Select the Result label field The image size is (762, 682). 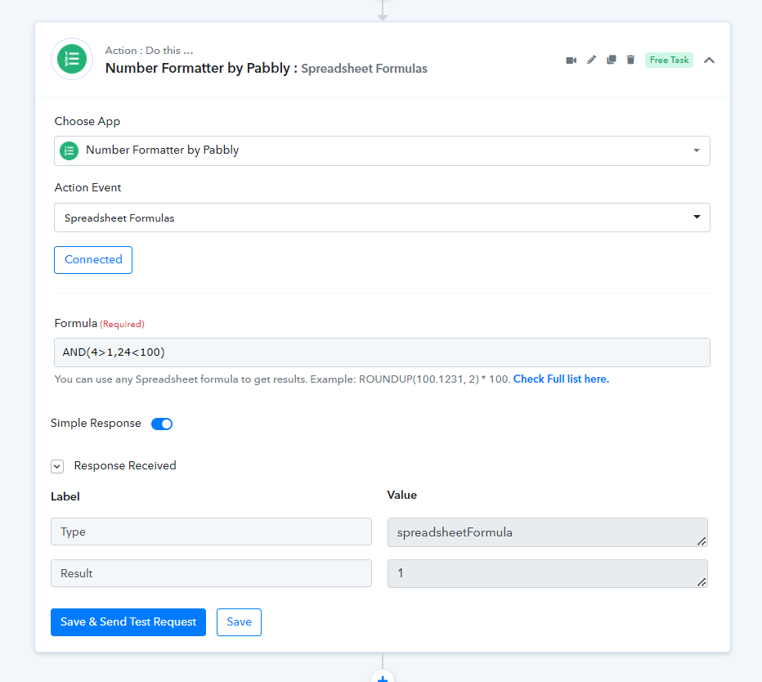point(211,573)
